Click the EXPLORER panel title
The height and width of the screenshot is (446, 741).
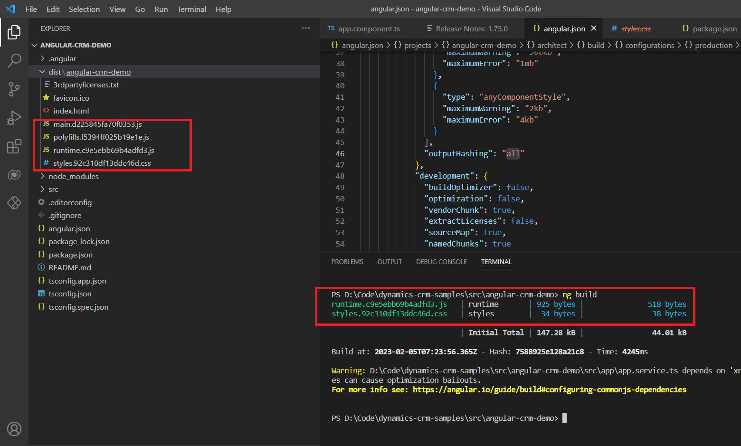pos(55,28)
